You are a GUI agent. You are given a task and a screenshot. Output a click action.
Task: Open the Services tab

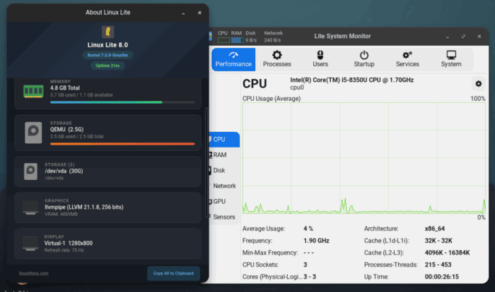point(407,59)
